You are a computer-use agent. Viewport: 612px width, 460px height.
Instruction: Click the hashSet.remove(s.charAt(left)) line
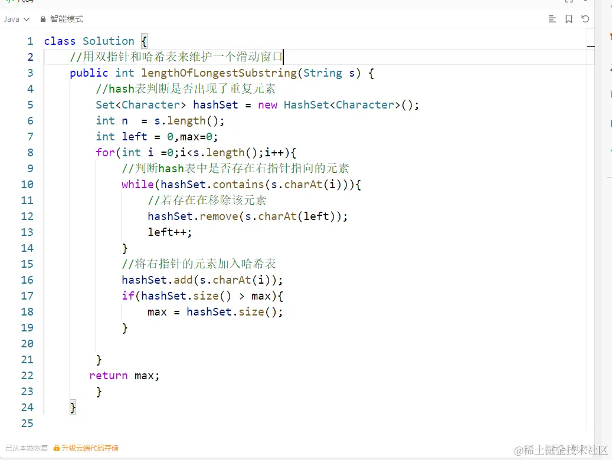248,216
